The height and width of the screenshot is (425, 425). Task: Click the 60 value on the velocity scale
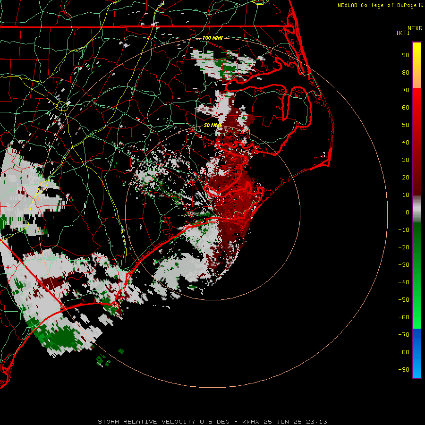click(406, 108)
